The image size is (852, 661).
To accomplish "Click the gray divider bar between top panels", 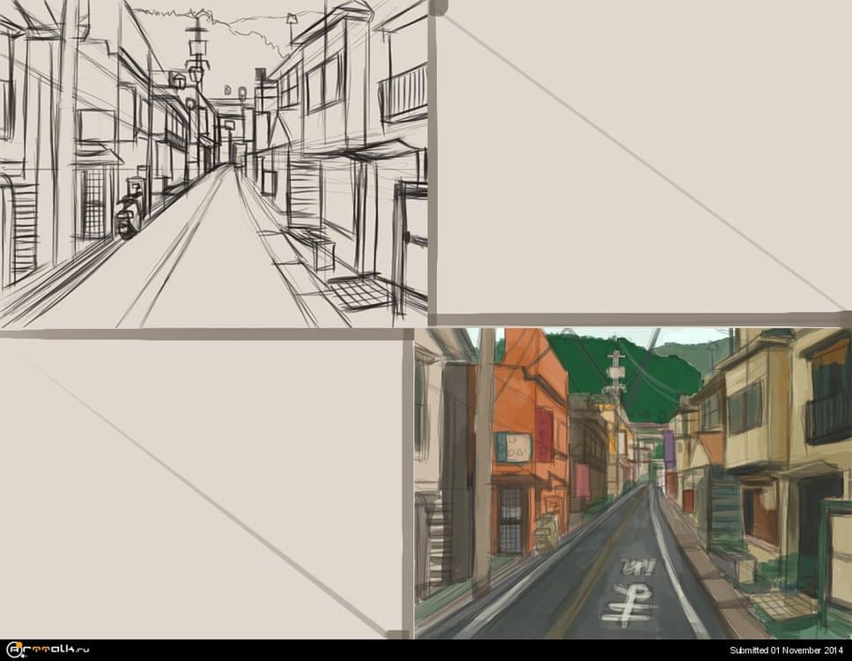I will point(432,159).
